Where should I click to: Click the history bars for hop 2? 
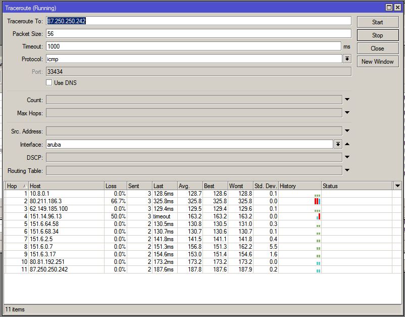click(318, 201)
